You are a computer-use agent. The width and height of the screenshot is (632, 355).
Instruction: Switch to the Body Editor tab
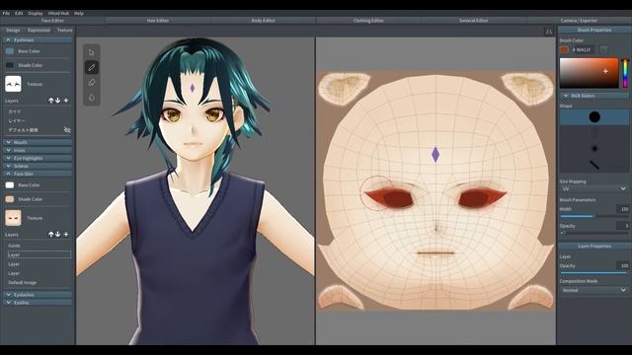(x=263, y=20)
